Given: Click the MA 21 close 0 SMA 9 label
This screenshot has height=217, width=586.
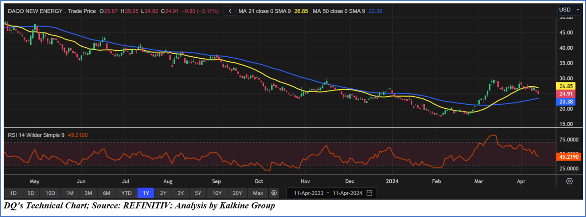Looking at the screenshot, I should pyautogui.click(x=265, y=11).
